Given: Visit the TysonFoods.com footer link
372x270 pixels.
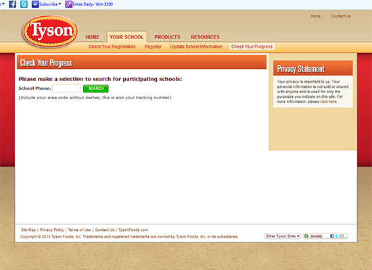Looking at the screenshot, I should pyautogui.click(x=133, y=230).
